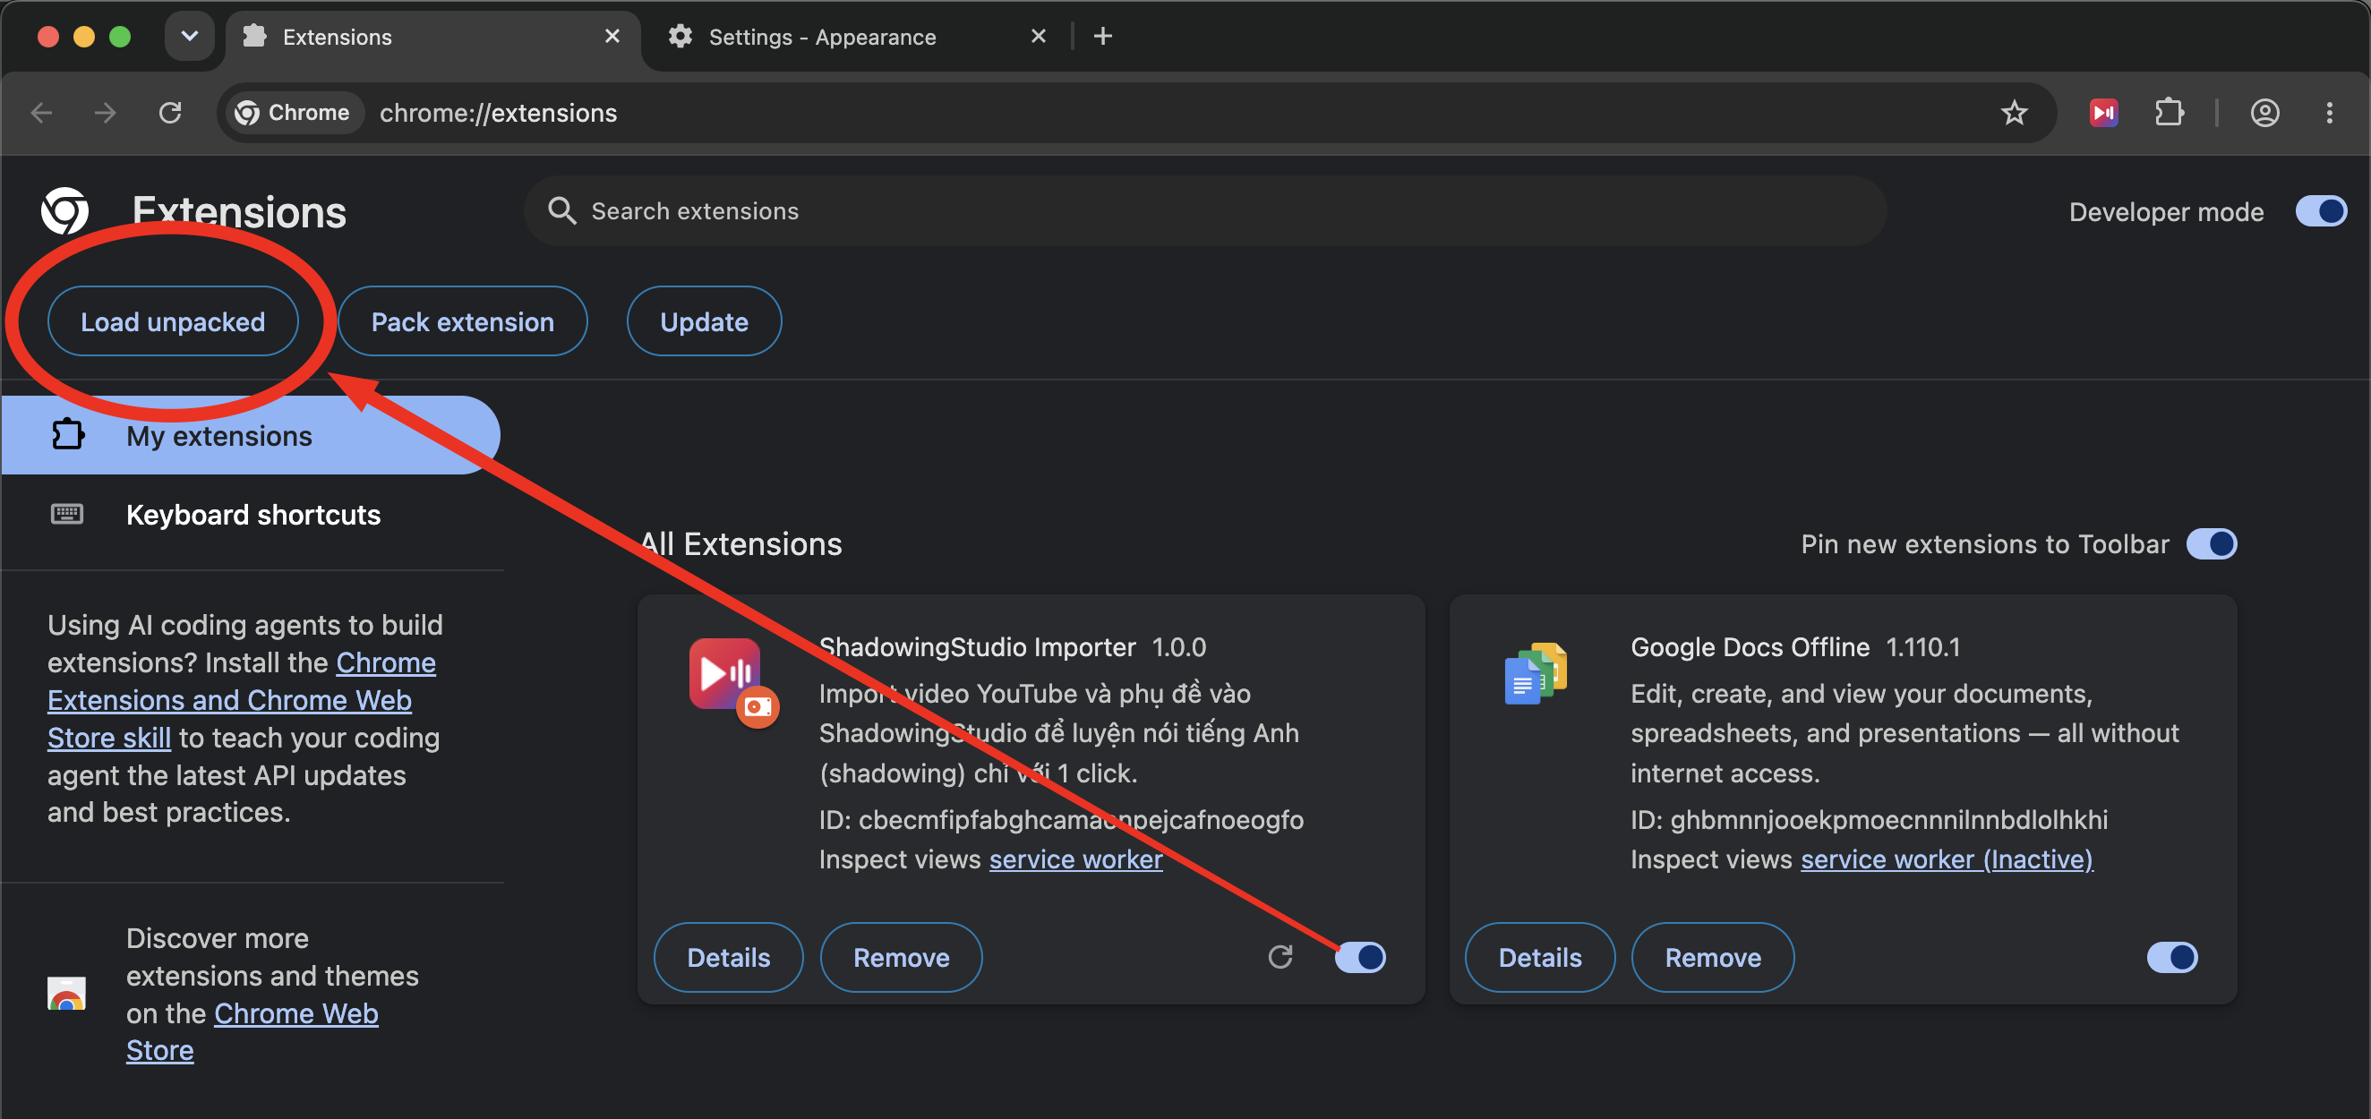Select My extensions in sidebar
Viewport: 2371px width, 1119px height.
point(250,435)
